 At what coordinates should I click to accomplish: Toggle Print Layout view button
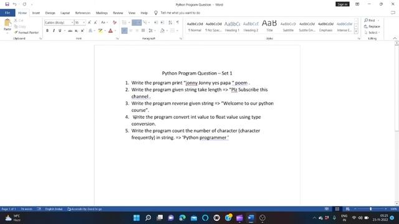click(337, 209)
